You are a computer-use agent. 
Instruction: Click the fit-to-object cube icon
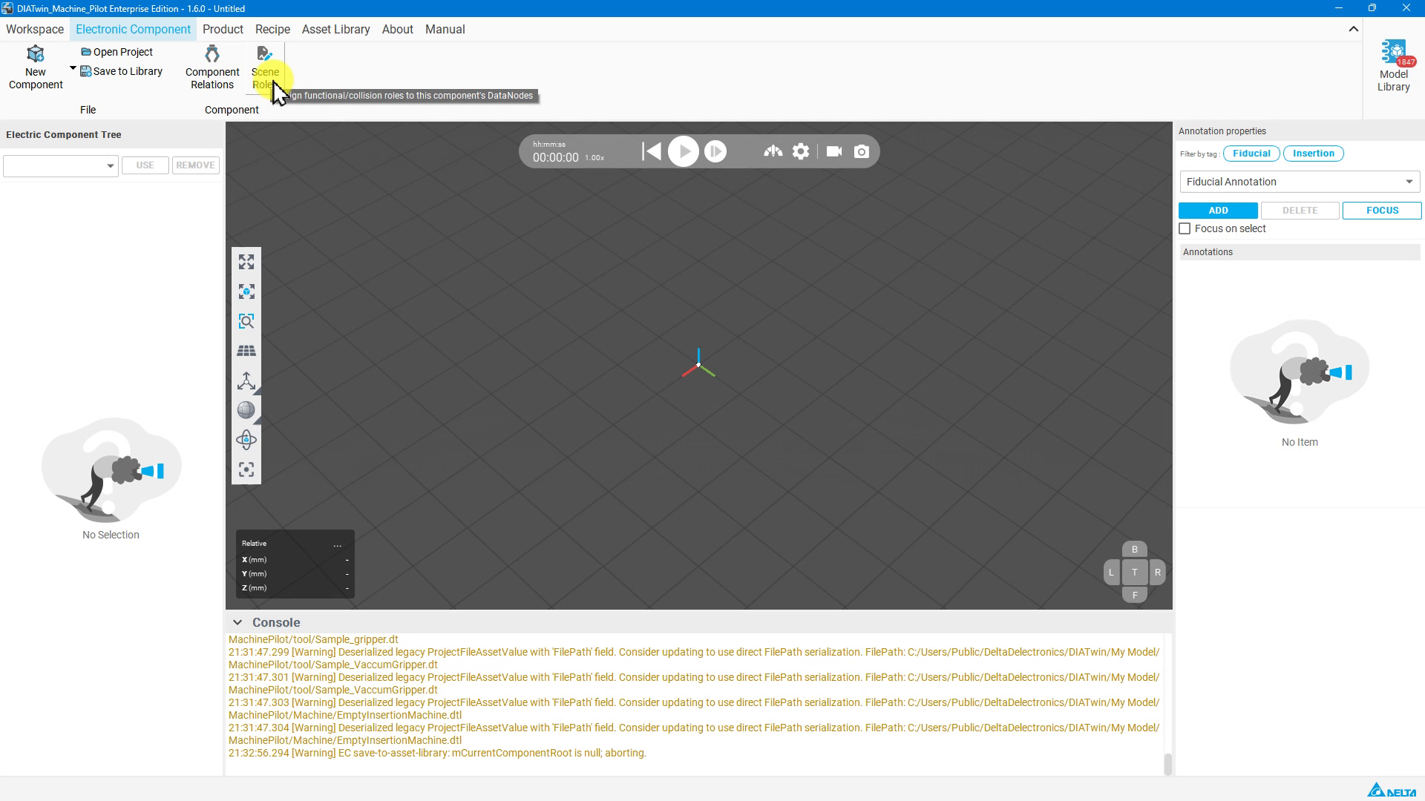(246, 291)
